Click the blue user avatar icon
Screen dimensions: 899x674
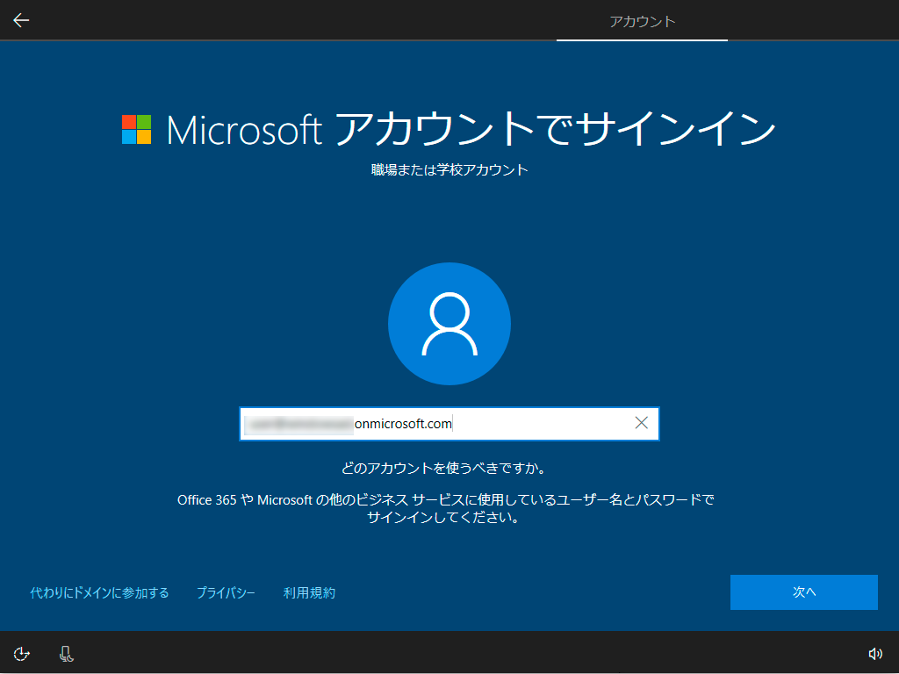click(x=449, y=324)
